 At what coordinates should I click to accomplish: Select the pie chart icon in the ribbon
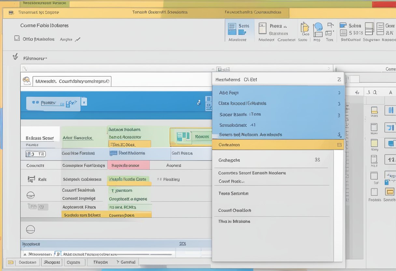(x=318, y=27)
